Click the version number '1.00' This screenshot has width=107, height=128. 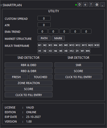pos(29,121)
